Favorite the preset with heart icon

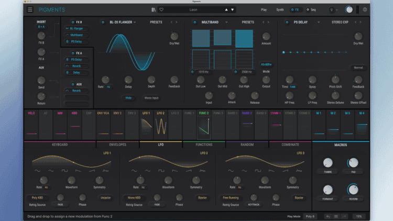coord(161,10)
